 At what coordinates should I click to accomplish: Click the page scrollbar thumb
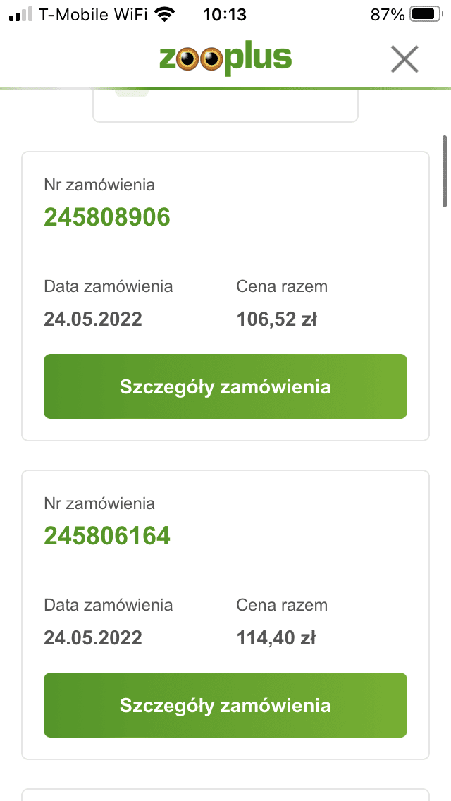445,171
